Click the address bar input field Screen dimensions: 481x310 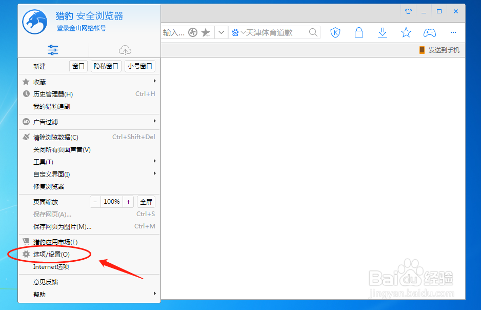pos(174,32)
